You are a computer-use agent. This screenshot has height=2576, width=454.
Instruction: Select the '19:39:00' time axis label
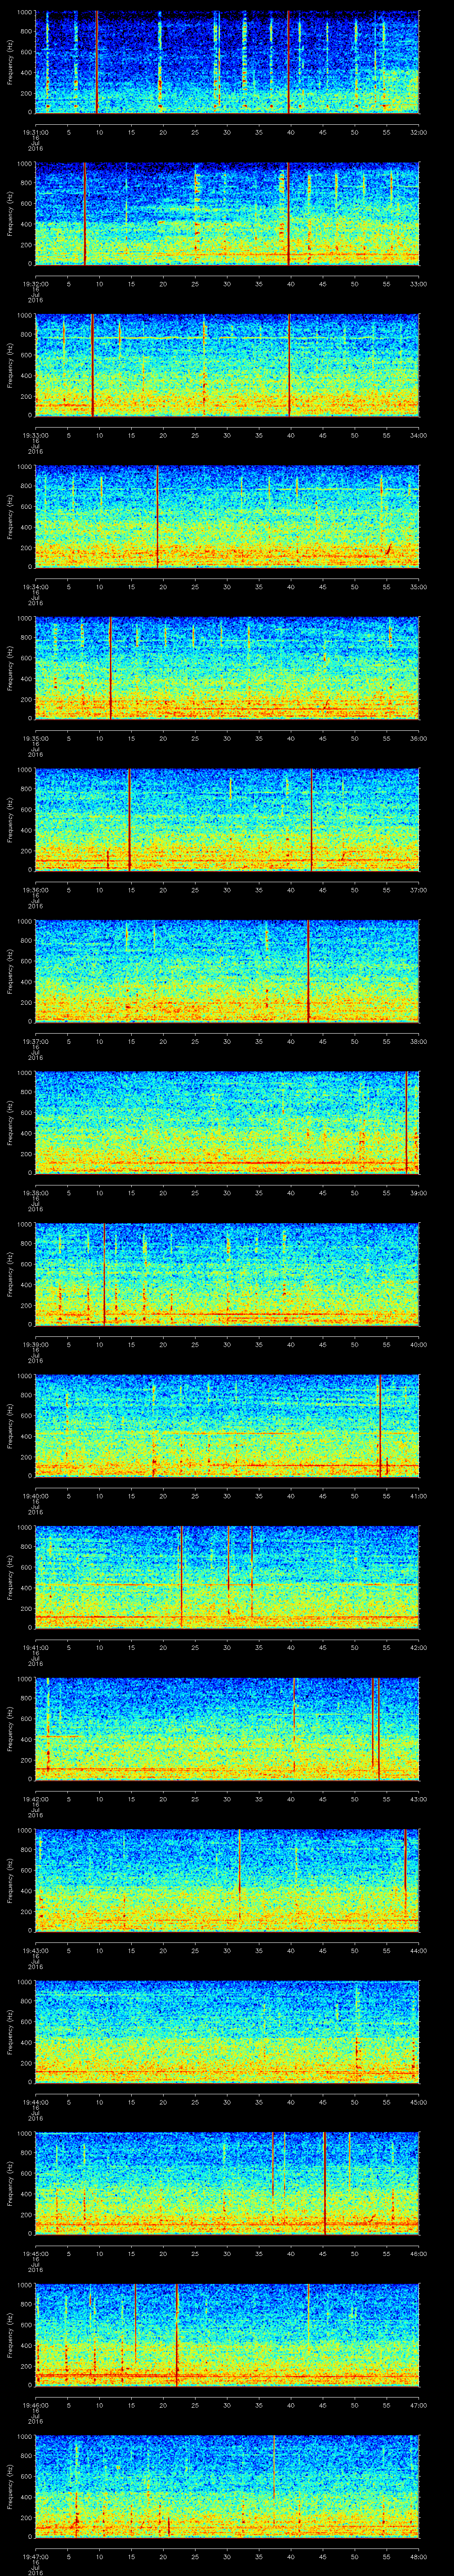[35, 1344]
